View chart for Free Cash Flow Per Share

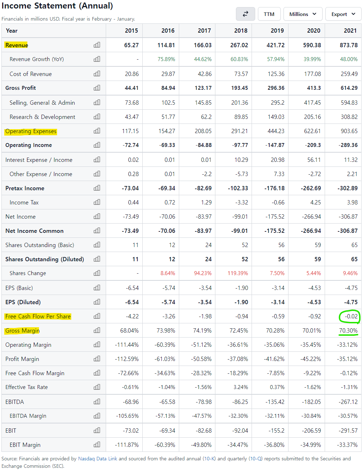(x=97, y=316)
